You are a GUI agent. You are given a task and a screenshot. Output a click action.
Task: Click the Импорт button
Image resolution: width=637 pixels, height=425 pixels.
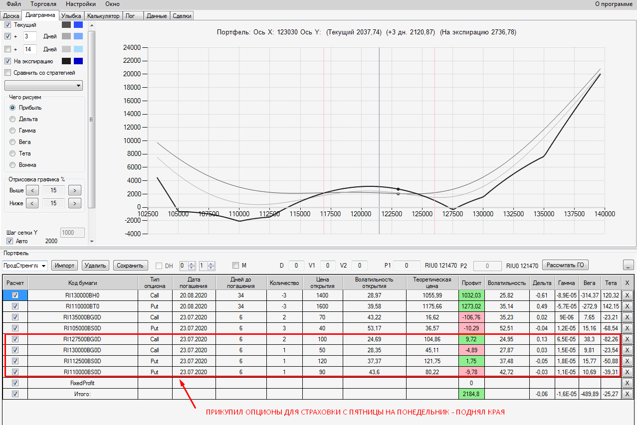(65, 266)
